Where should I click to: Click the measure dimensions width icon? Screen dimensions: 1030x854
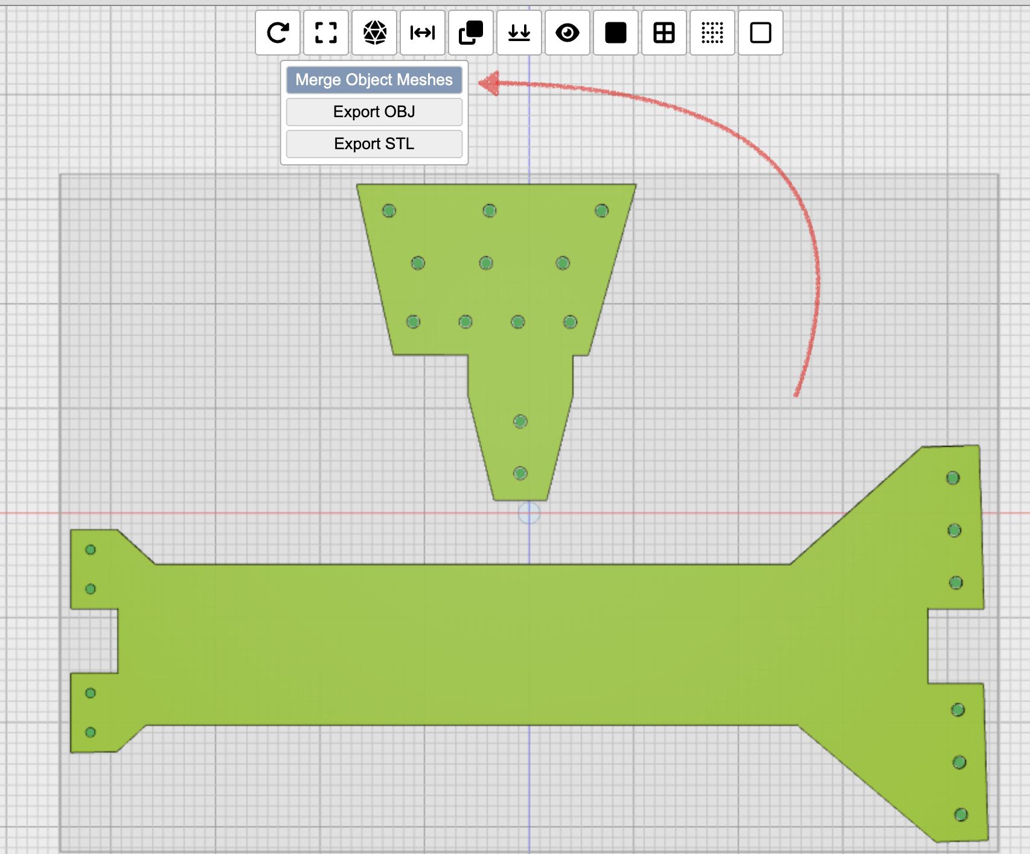coord(423,33)
